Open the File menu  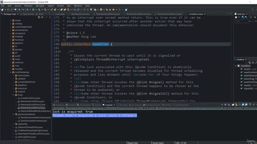coord(3,6)
